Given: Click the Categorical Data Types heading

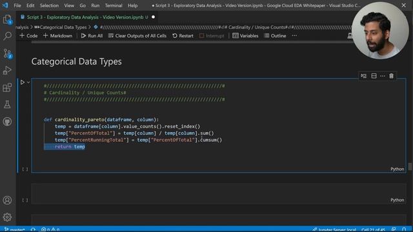Looking at the screenshot, I should [76, 62].
